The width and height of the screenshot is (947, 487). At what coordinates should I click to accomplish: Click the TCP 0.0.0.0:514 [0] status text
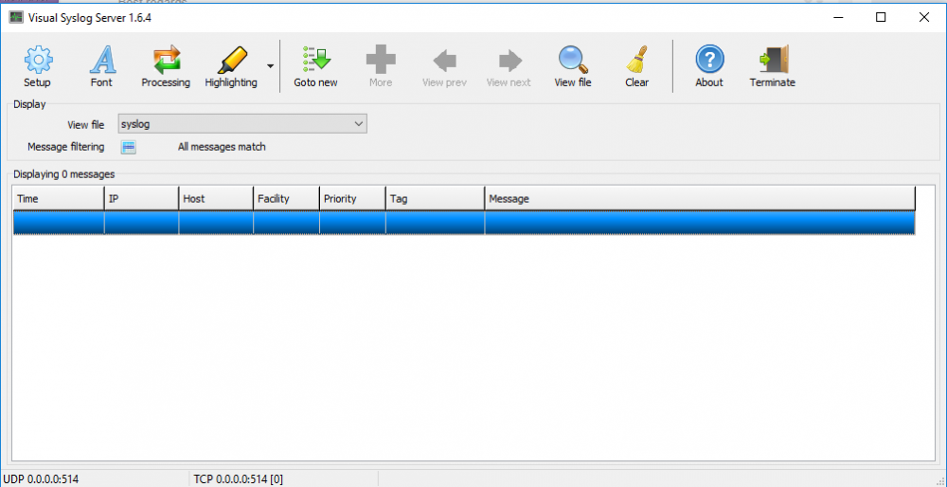[x=239, y=479]
